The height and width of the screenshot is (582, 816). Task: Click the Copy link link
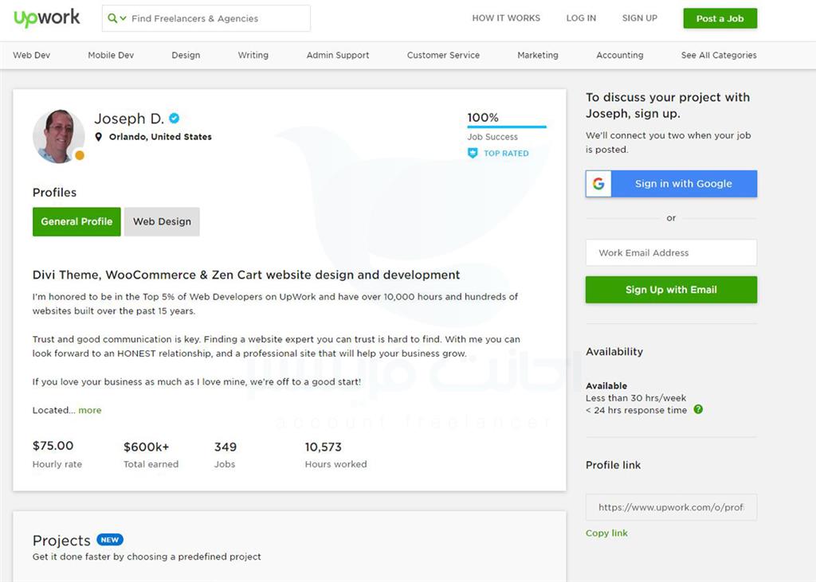606,533
